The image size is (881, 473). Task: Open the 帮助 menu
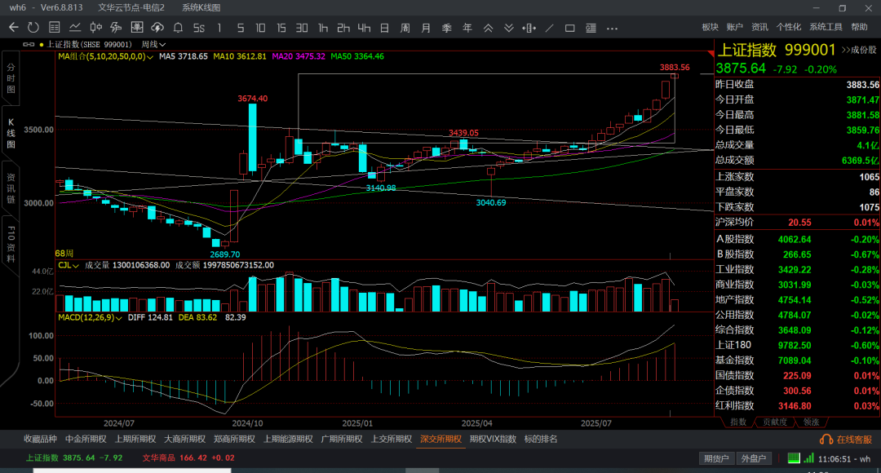click(859, 27)
